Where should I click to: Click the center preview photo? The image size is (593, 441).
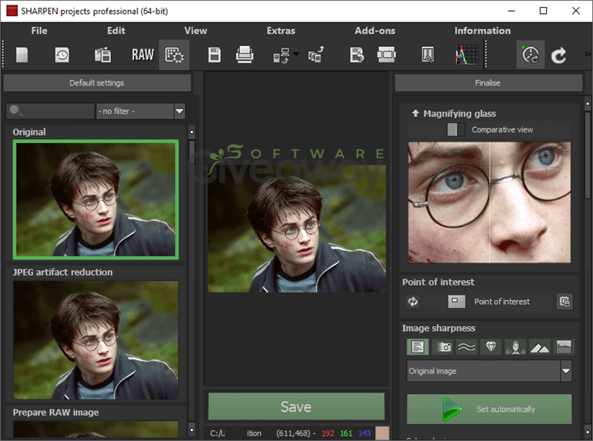296,229
